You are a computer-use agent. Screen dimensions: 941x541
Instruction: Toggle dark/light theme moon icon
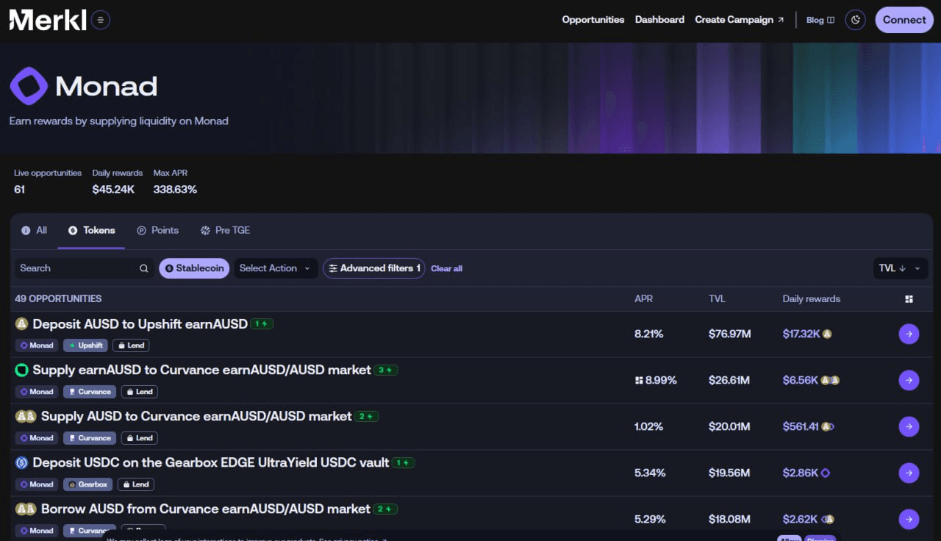[x=855, y=20]
